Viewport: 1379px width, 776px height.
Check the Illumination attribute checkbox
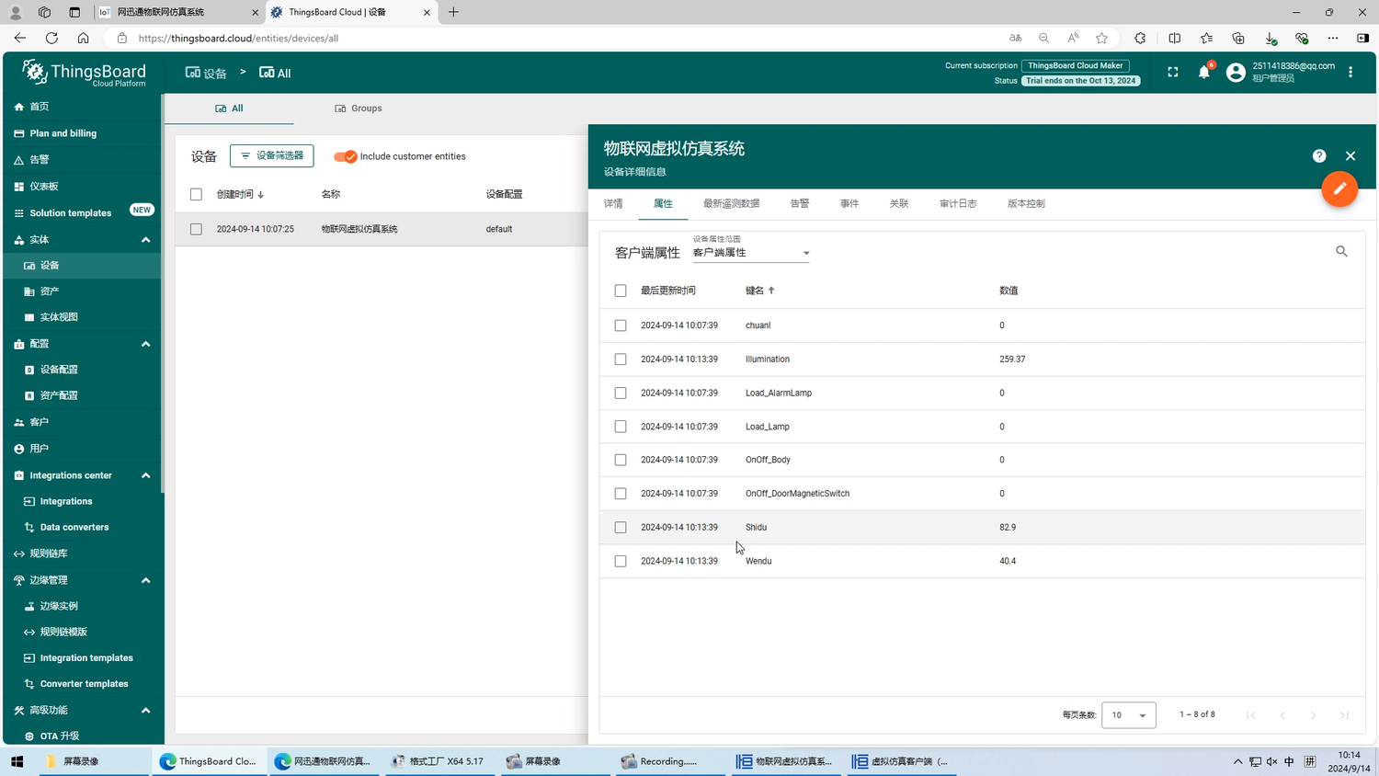[621, 359]
